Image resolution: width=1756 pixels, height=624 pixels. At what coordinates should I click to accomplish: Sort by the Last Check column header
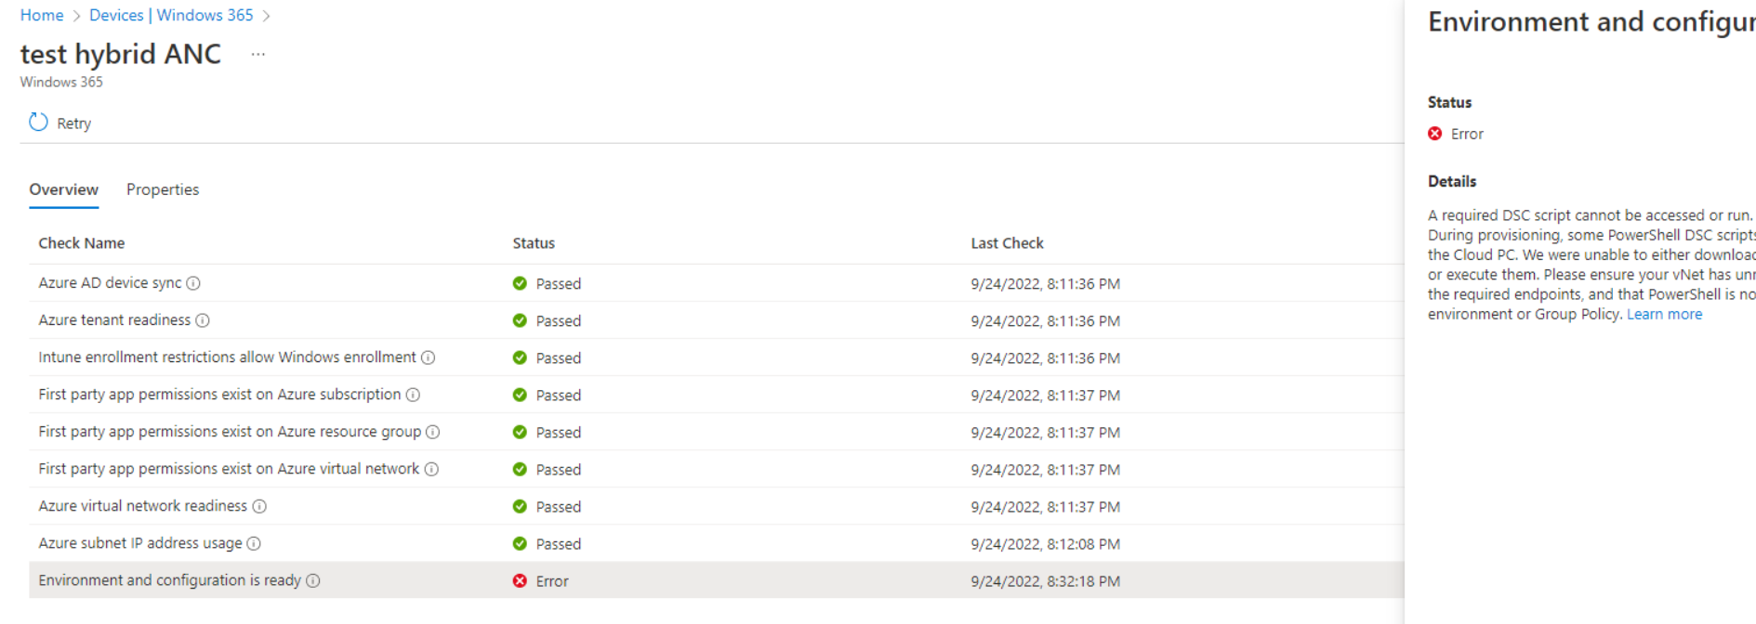(1007, 243)
